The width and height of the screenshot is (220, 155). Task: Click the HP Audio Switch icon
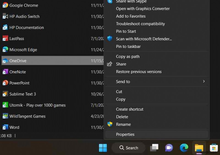5,16
